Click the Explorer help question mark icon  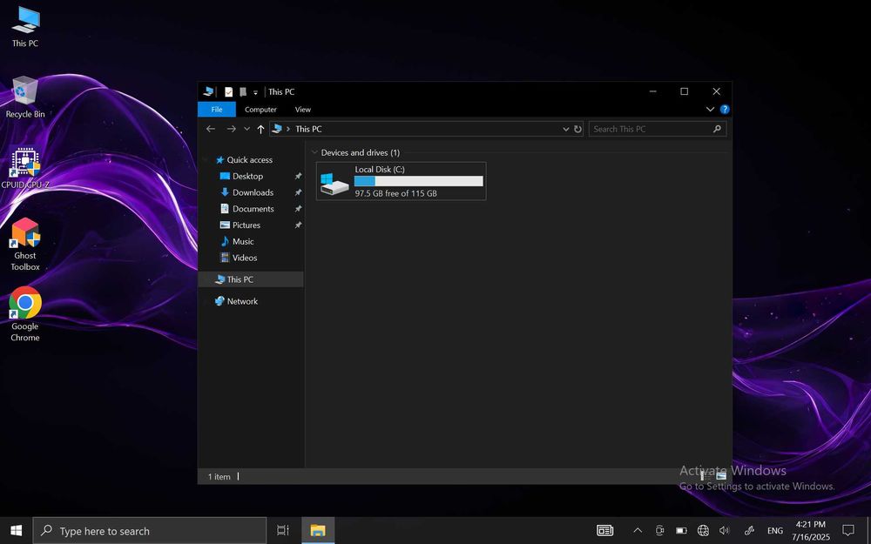[x=725, y=110]
